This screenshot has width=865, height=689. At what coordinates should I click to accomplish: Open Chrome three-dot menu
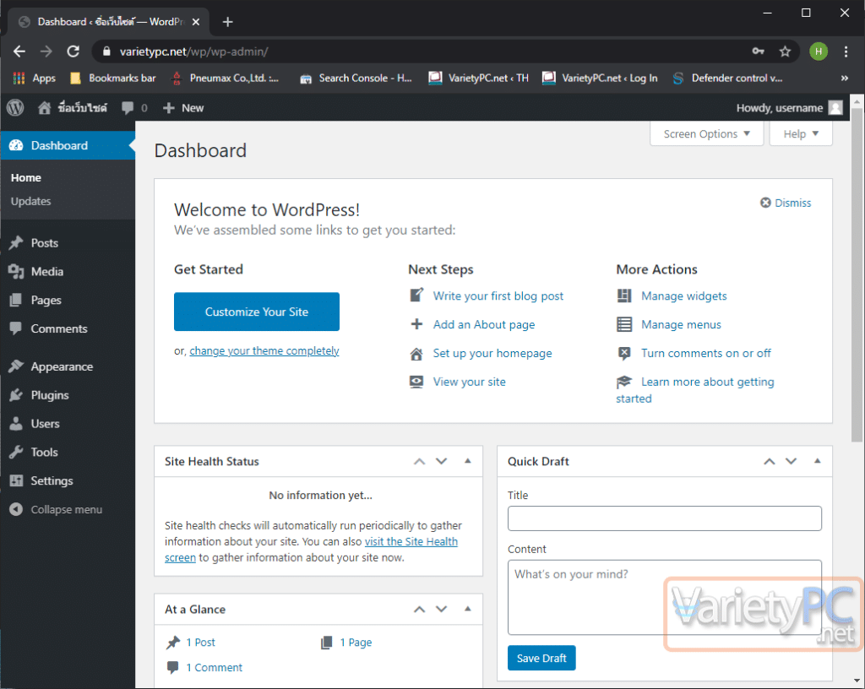point(846,52)
